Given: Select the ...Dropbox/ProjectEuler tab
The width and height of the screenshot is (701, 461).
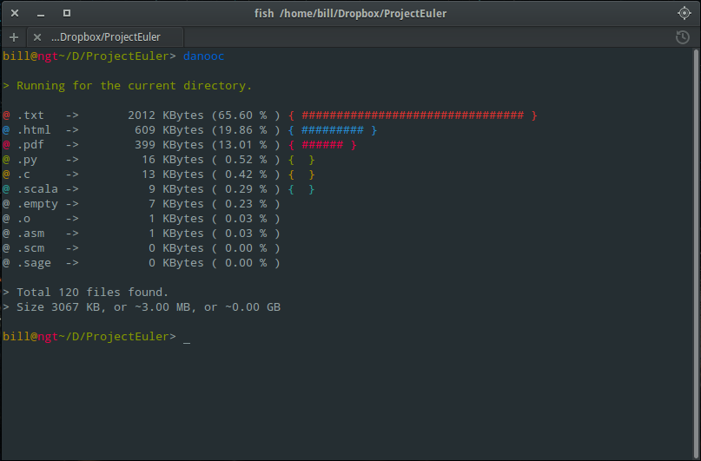Looking at the screenshot, I should [x=105, y=37].
